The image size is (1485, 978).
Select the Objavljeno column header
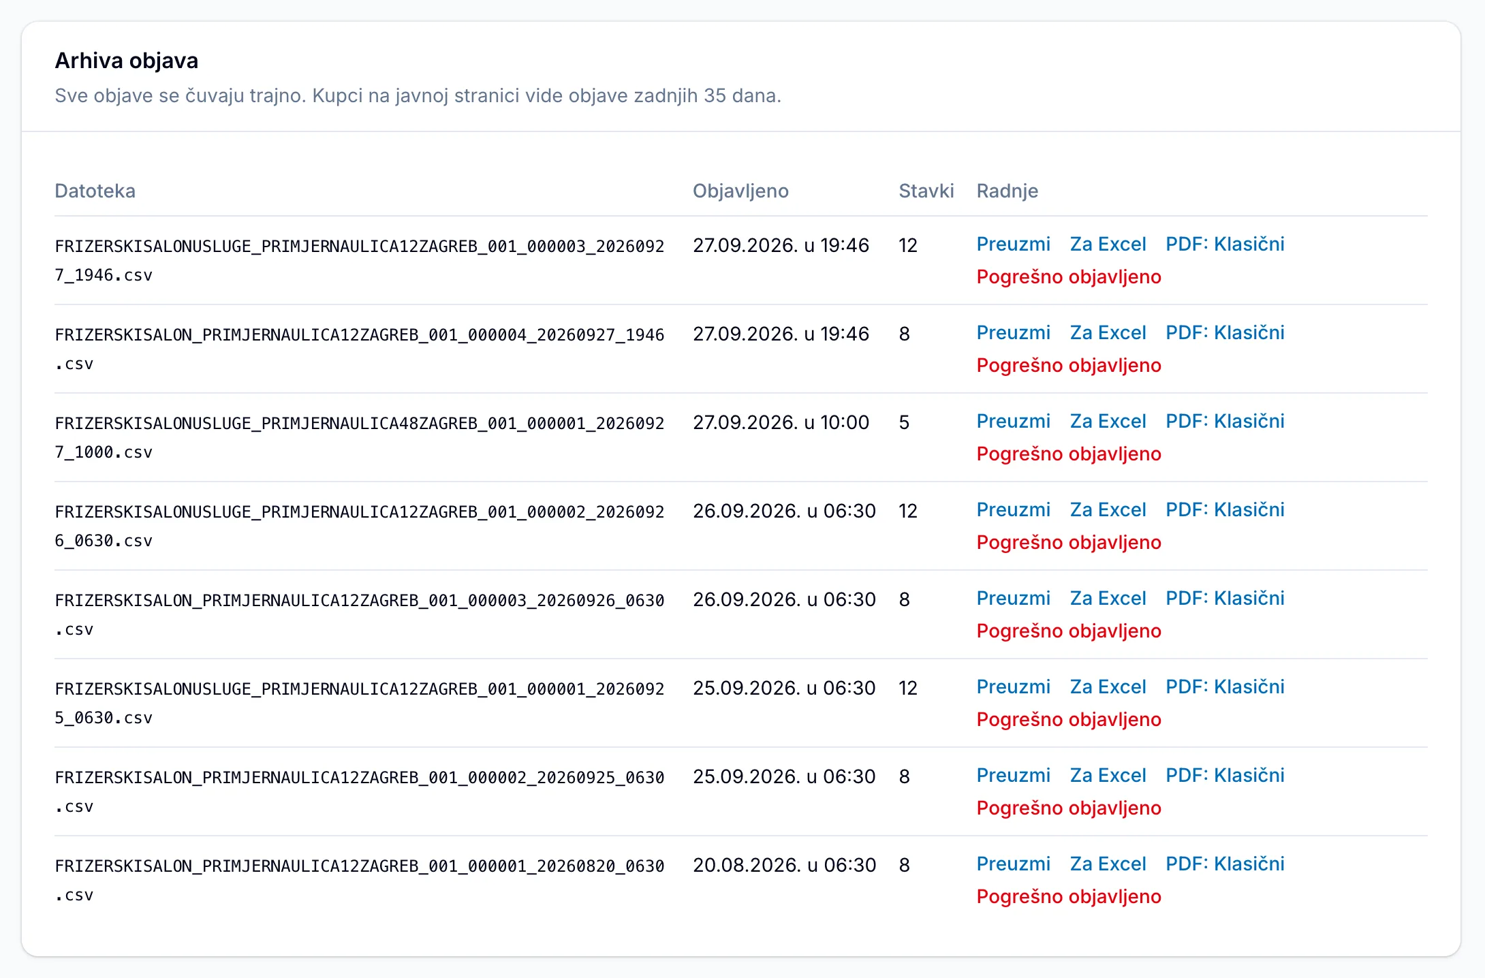point(740,191)
